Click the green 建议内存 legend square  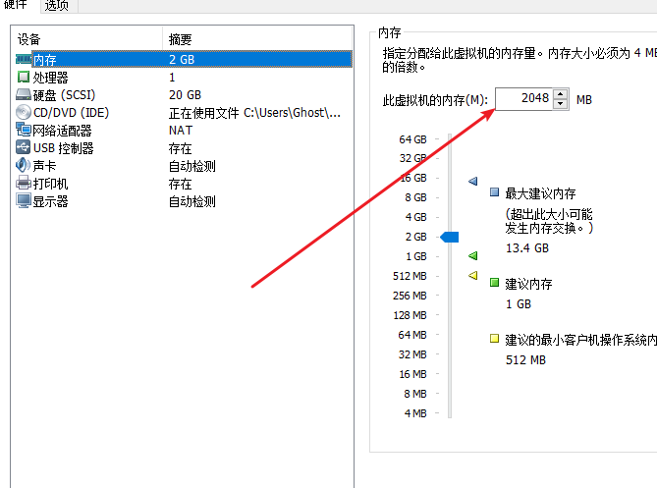pyautogui.click(x=494, y=283)
